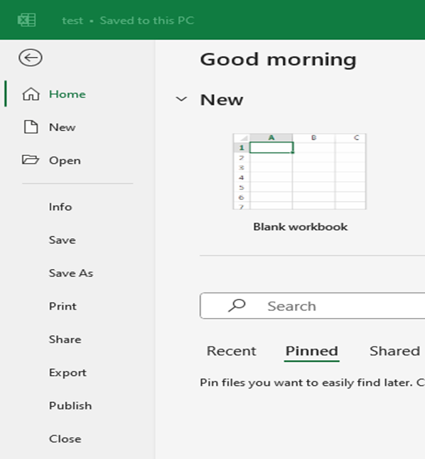Click the Excel logo icon in title bar
425x459 pixels.
pyautogui.click(x=26, y=20)
